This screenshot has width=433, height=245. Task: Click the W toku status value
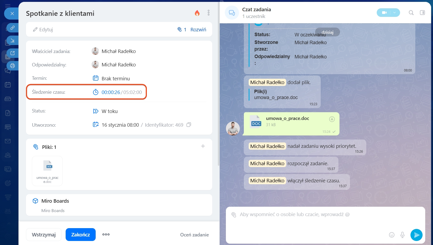coord(110,111)
